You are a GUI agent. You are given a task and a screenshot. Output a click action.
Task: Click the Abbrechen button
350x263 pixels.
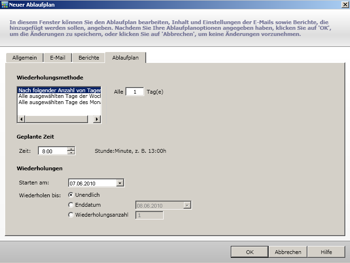coord(288,252)
